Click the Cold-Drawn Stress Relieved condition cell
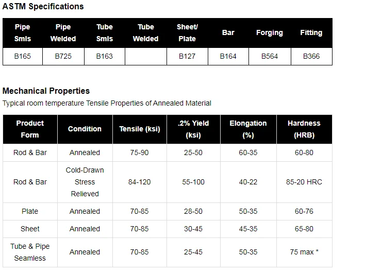 click(x=85, y=182)
